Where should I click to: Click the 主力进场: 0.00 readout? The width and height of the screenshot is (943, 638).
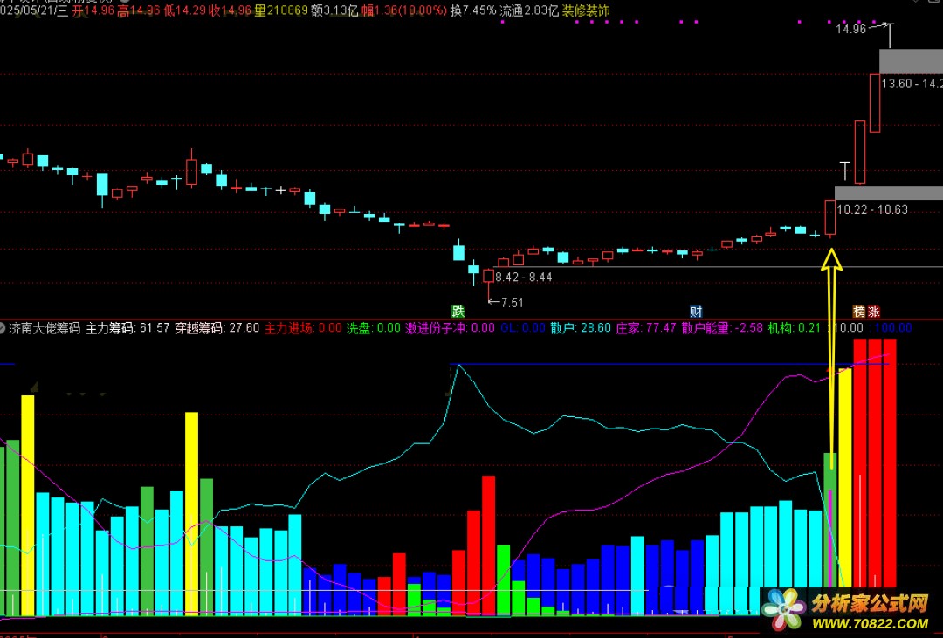tap(303, 327)
